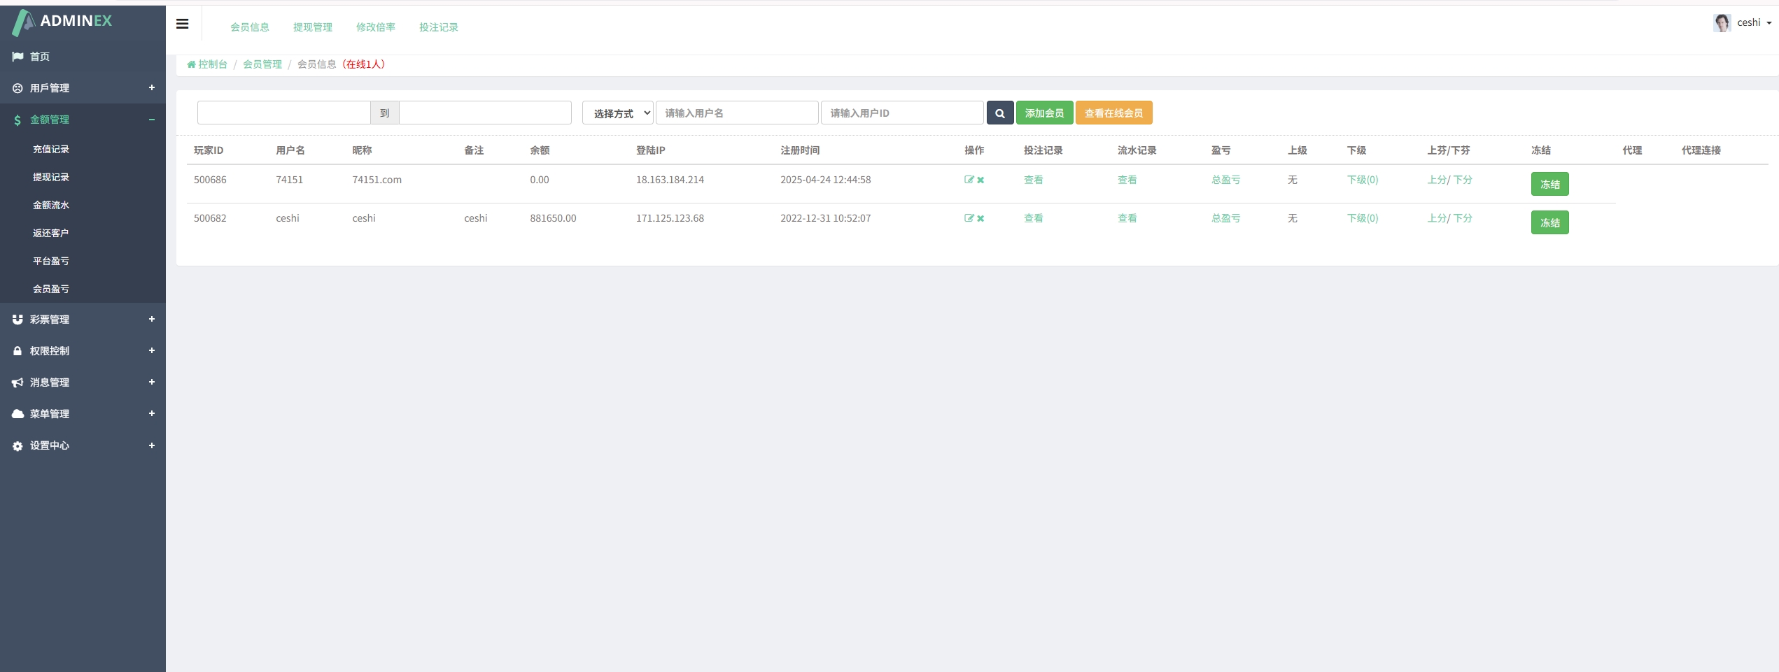Open 充值记录 in the sidebar
Image resolution: width=1779 pixels, height=672 pixels.
pyautogui.click(x=51, y=150)
